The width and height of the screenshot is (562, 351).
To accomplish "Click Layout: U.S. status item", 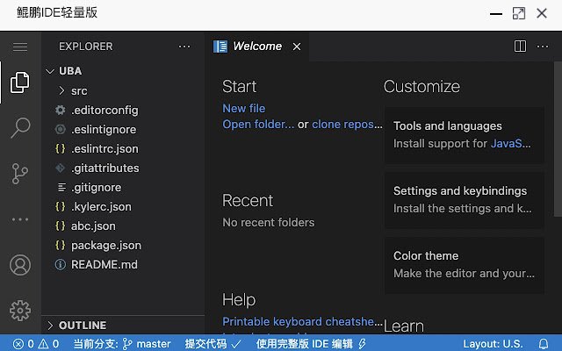I will tap(493, 344).
